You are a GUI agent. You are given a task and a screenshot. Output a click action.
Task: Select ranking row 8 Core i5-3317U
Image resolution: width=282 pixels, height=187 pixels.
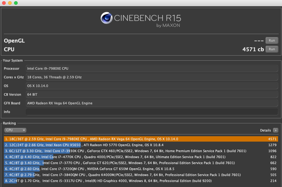tap(141, 181)
